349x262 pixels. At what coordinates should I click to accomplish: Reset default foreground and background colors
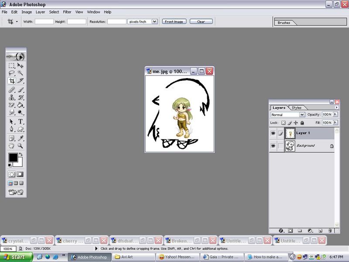(10, 165)
